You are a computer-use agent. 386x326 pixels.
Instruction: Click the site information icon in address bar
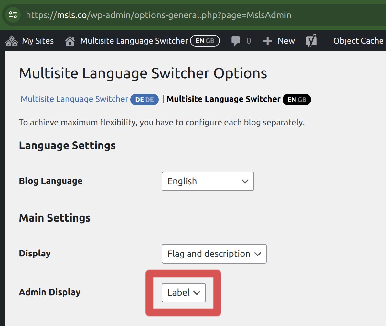(x=13, y=15)
